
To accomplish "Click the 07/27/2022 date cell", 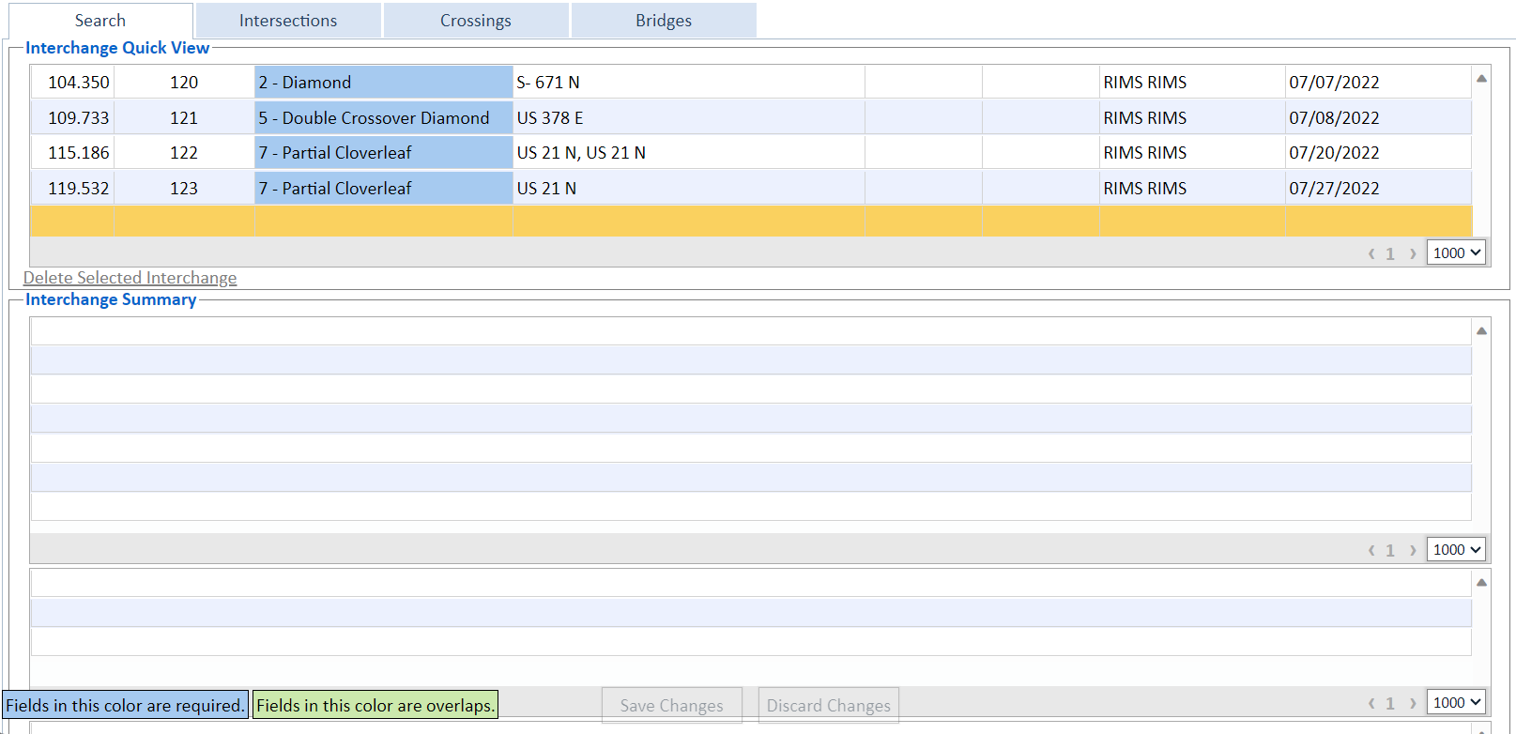I will (x=1378, y=188).
